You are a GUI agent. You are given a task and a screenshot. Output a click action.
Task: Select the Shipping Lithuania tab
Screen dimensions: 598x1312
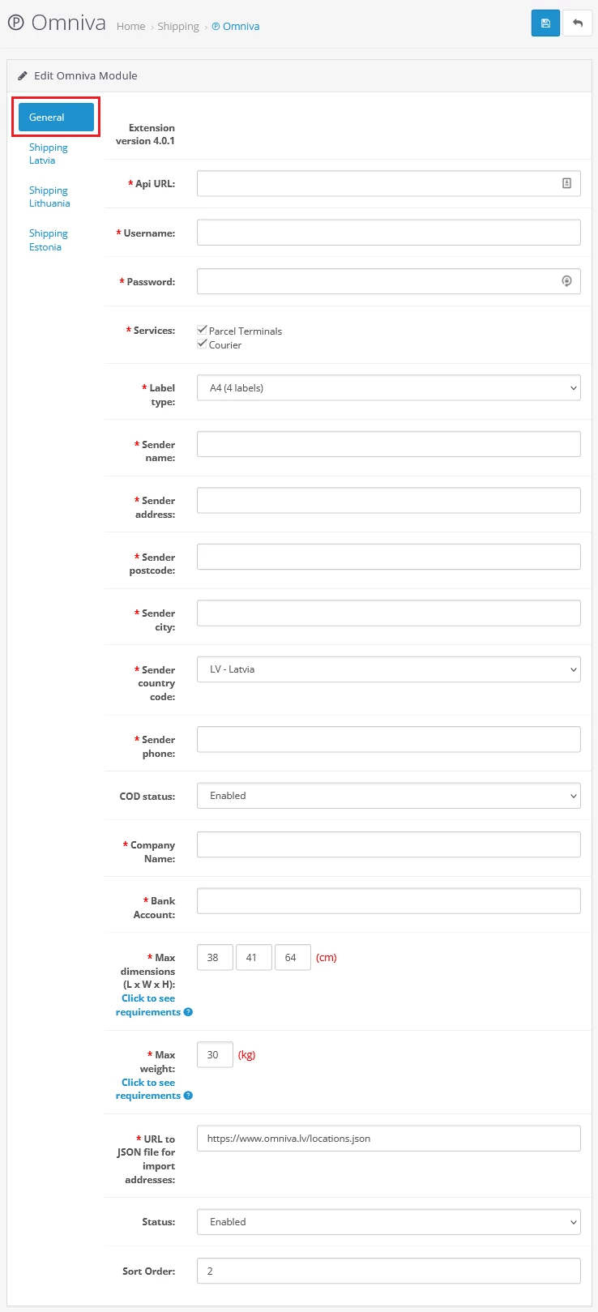coord(49,197)
